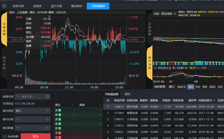Close the index data tooltip popup

[x=49, y=16]
